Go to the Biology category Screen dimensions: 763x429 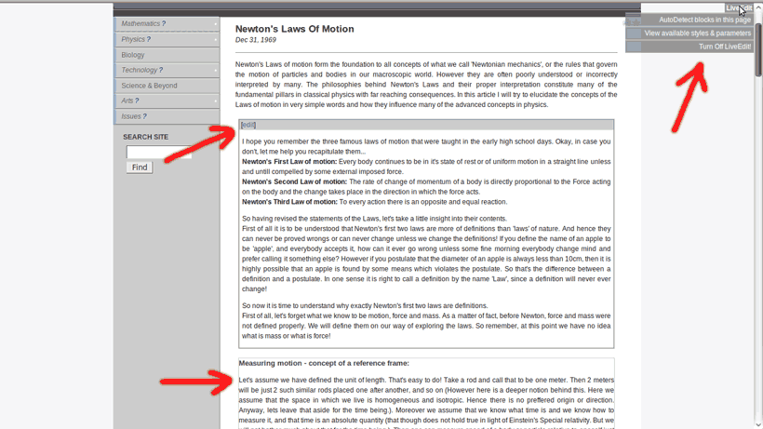click(133, 55)
